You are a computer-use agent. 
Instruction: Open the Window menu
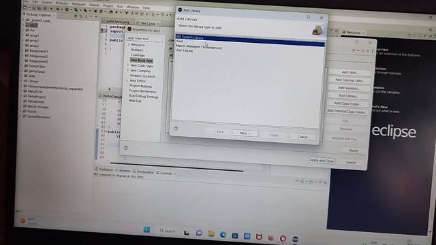[133, 7]
